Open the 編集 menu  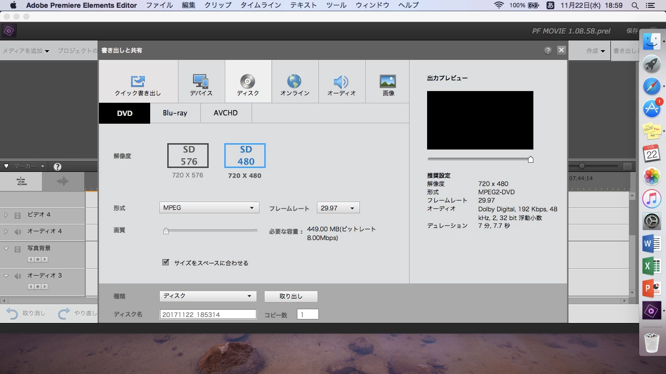pyautogui.click(x=189, y=5)
